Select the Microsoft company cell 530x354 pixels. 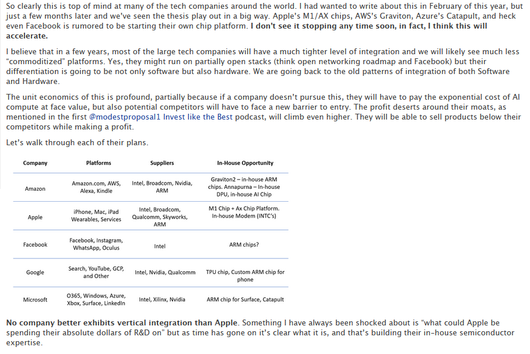[x=35, y=300]
